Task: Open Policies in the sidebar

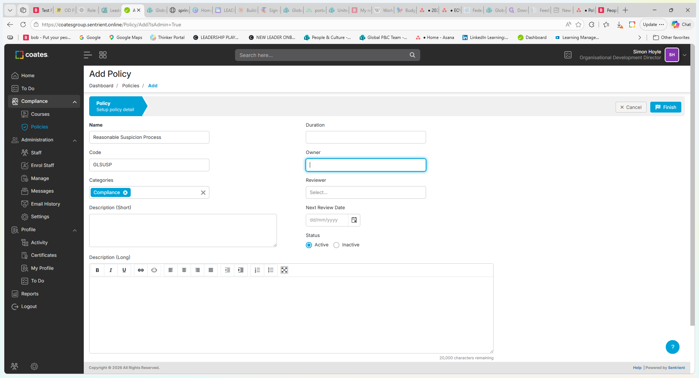Action: pyautogui.click(x=39, y=127)
